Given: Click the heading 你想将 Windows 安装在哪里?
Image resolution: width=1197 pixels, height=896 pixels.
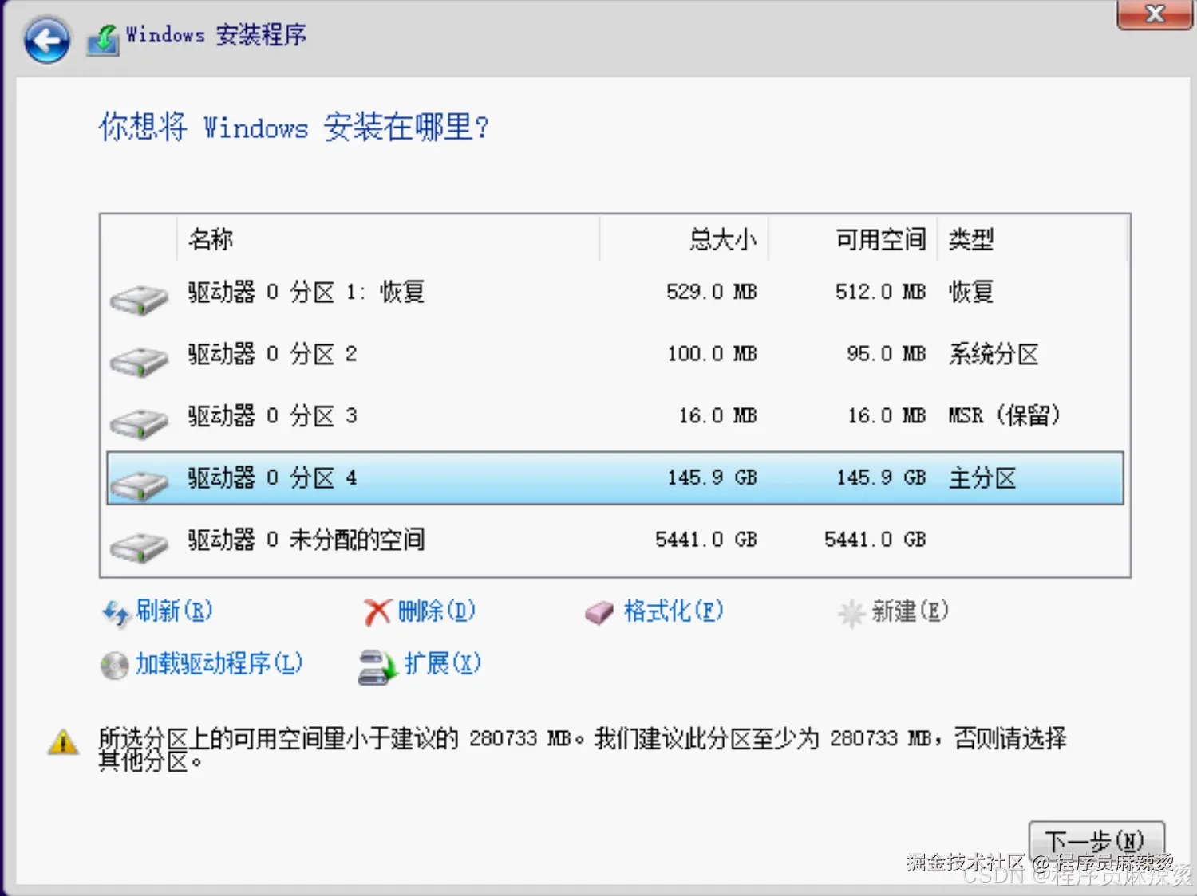Looking at the screenshot, I should (x=294, y=128).
